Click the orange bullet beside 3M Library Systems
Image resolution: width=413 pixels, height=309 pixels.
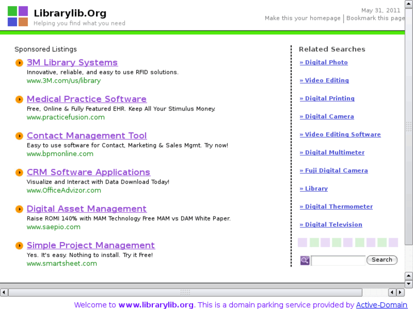(19, 63)
